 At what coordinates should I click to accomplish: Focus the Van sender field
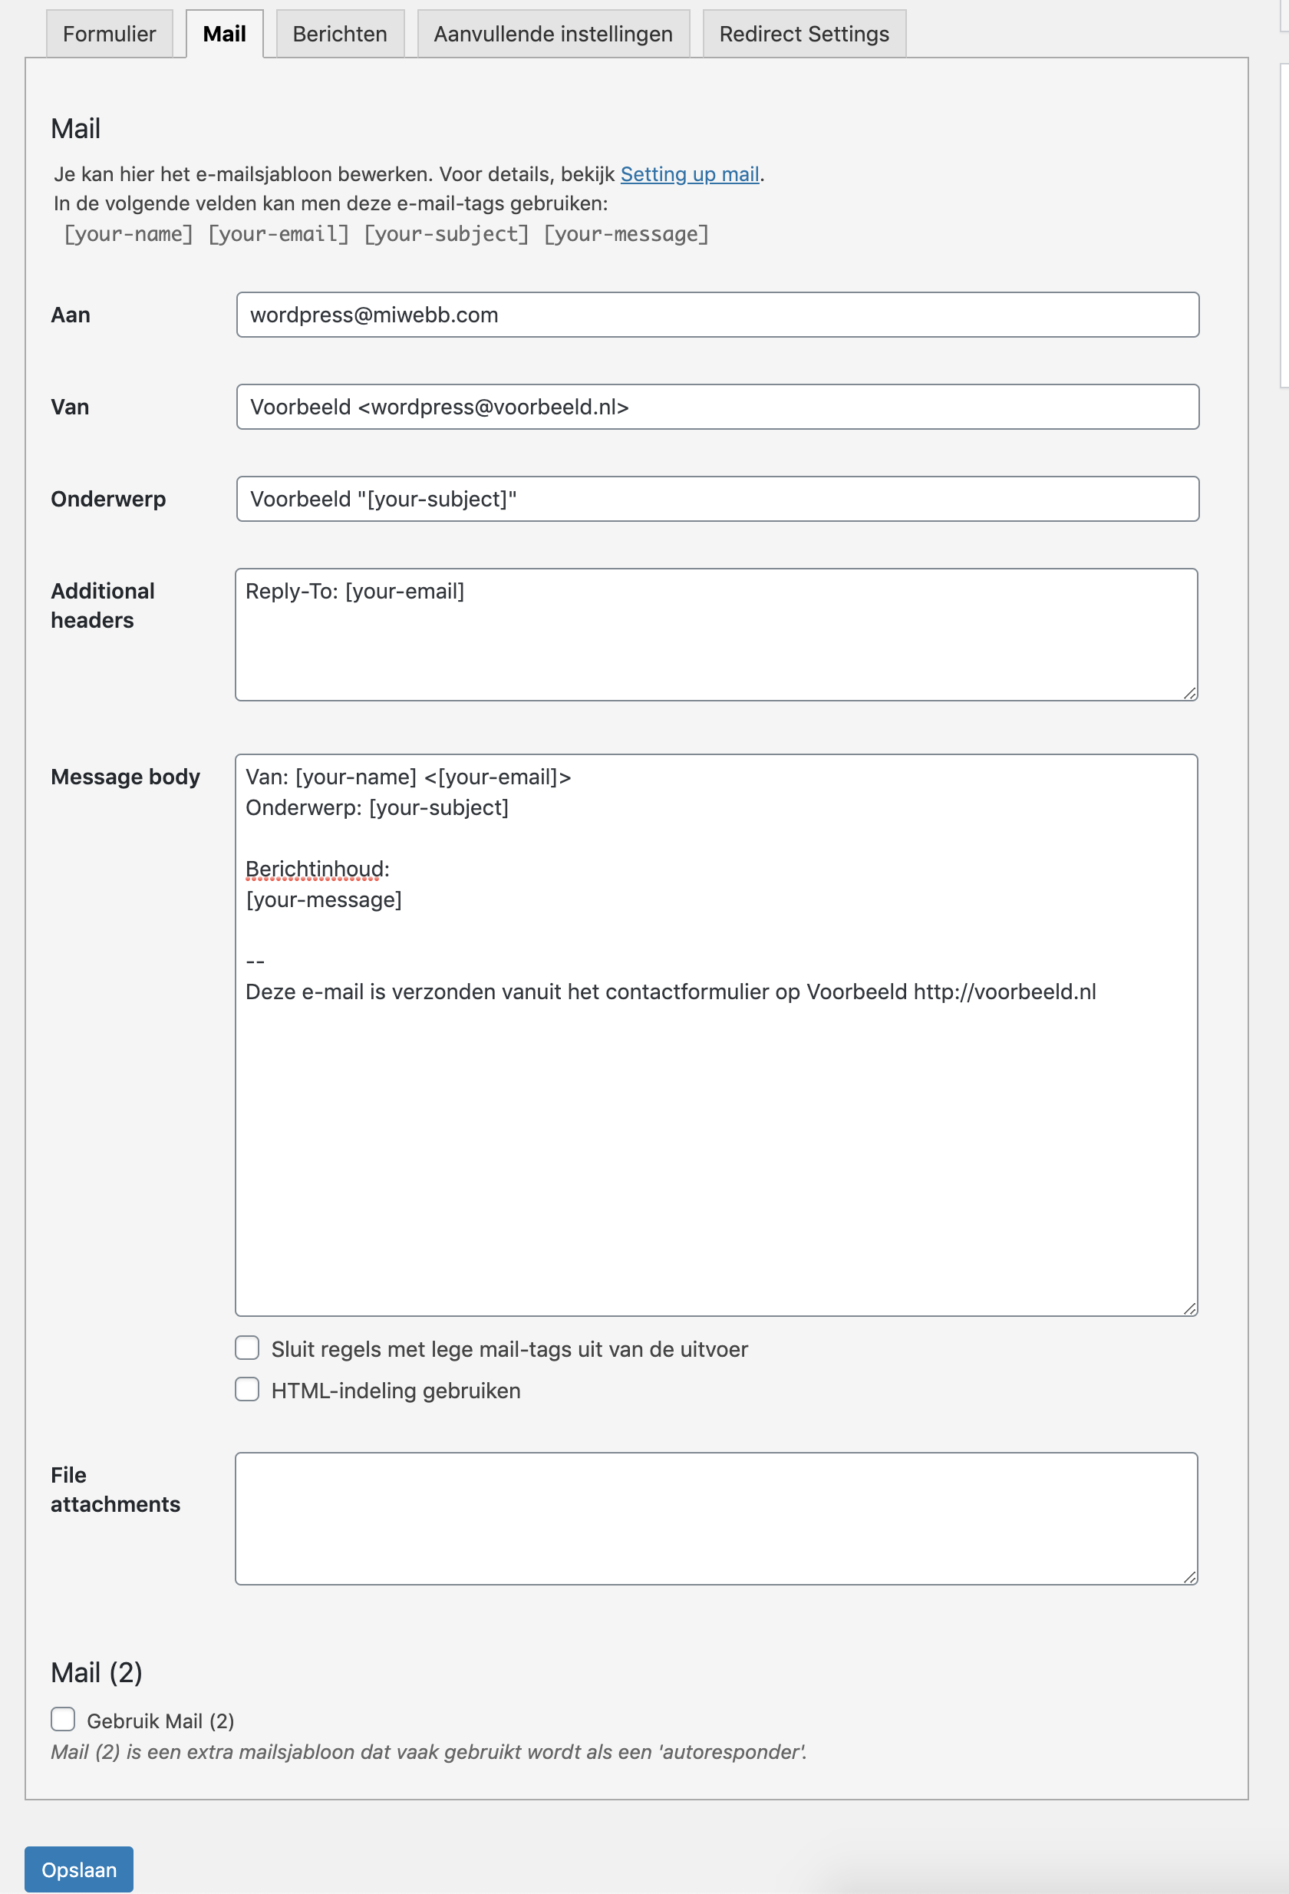point(717,407)
